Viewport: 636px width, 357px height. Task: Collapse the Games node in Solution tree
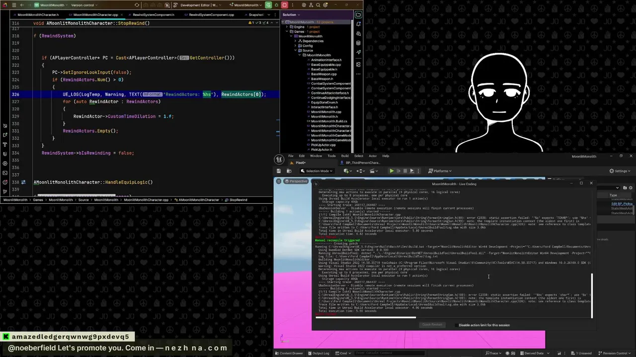[x=287, y=32]
